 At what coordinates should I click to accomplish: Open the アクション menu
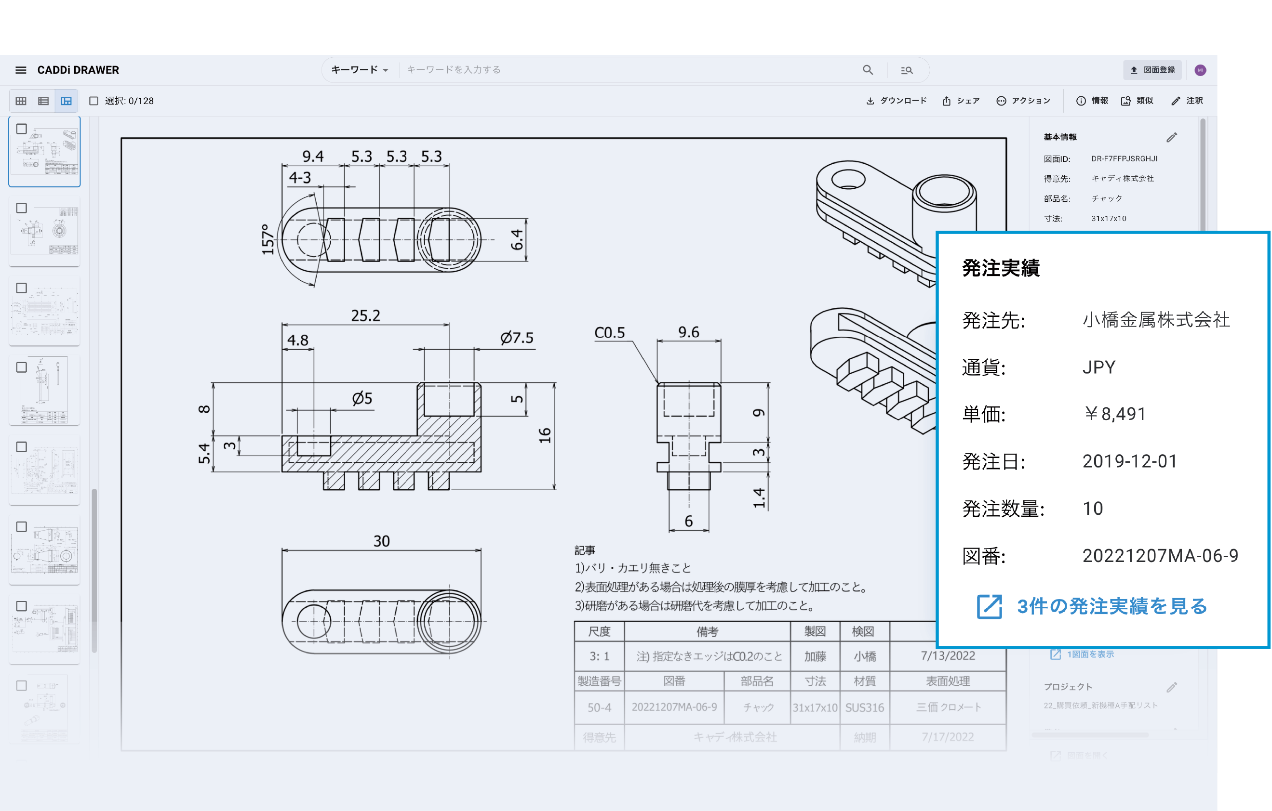click(x=1023, y=101)
